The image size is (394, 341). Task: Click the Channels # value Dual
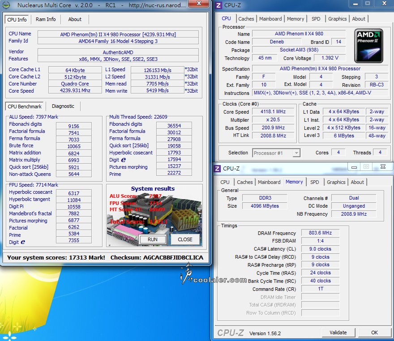click(354, 198)
